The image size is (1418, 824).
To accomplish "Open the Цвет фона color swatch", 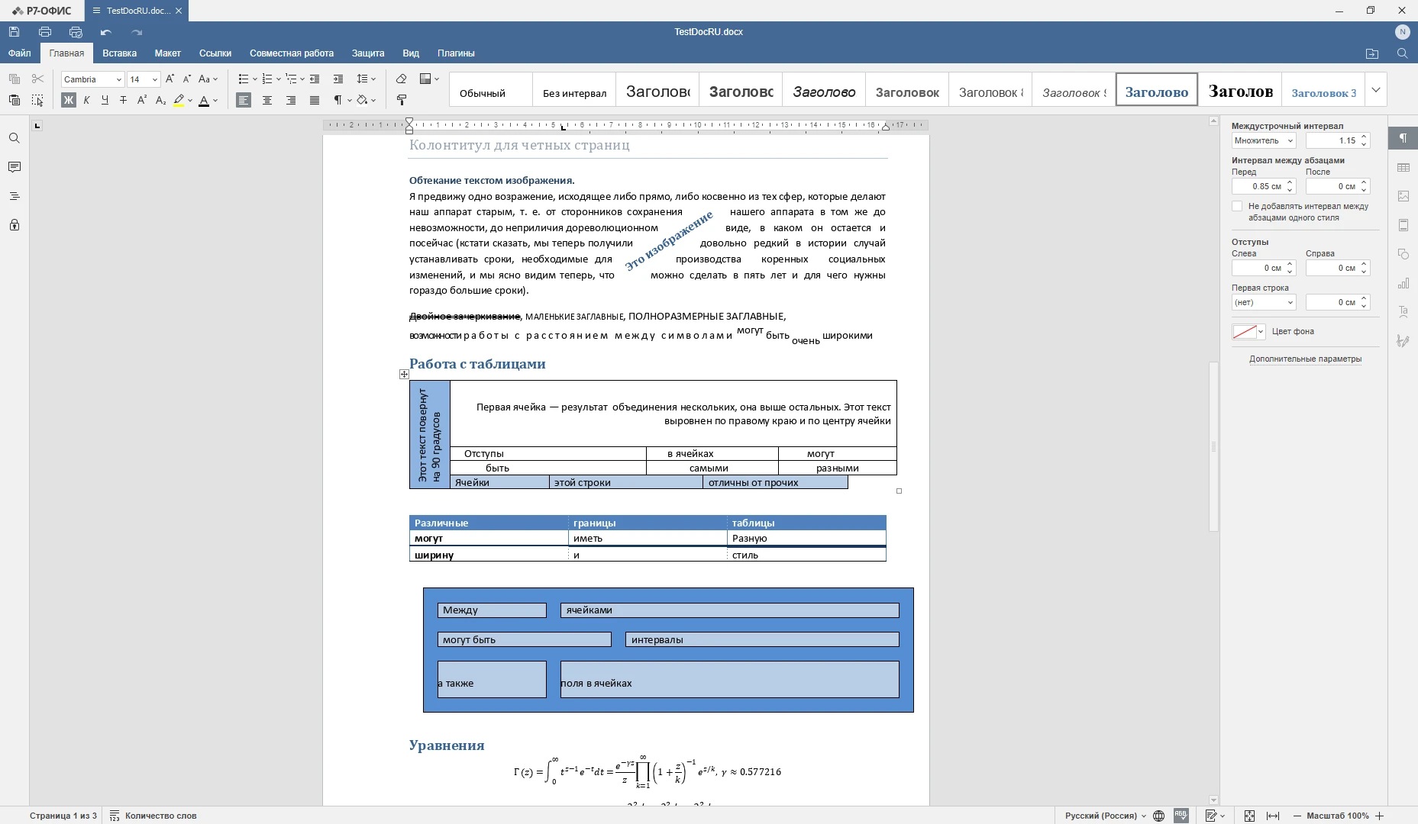I will [1248, 331].
